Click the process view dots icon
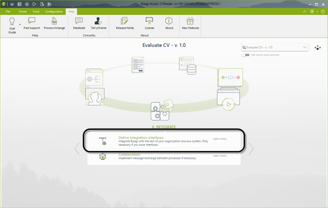The height and width of the screenshot is (208, 328). pos(318,48)
